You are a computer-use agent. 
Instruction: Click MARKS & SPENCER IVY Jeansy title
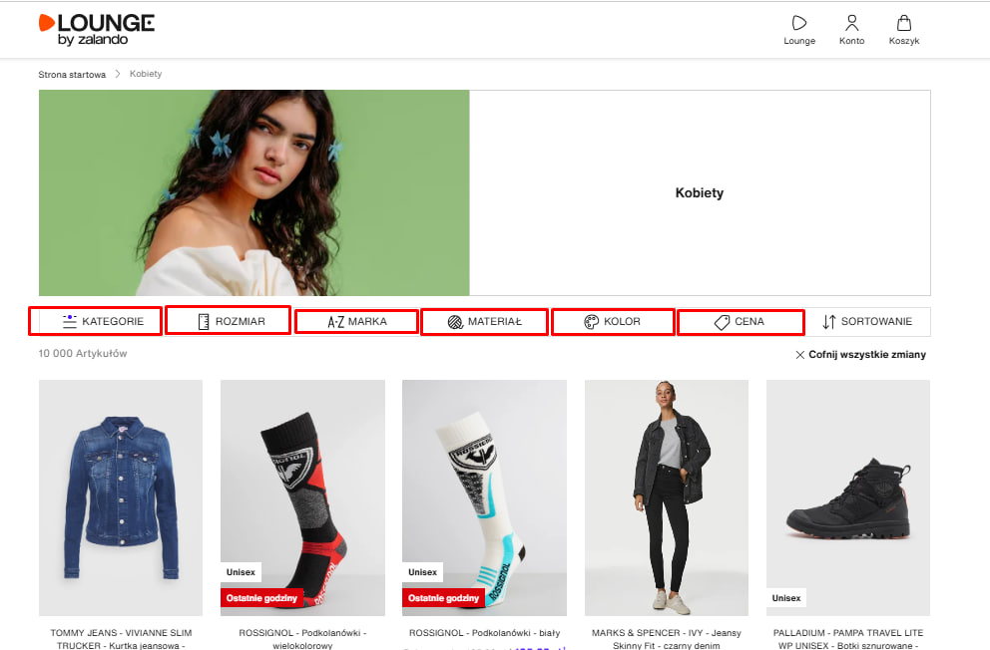pos(666,639)
